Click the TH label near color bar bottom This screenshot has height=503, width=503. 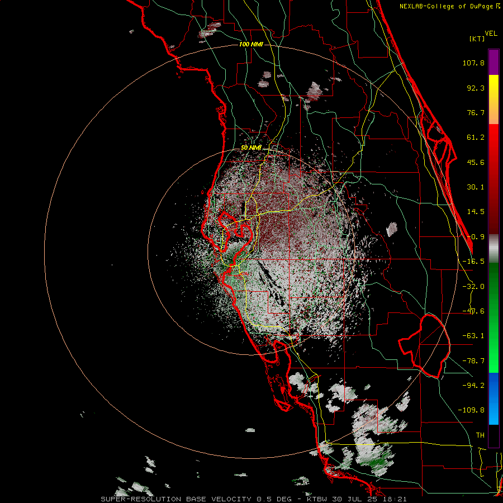tap(480, 435)
